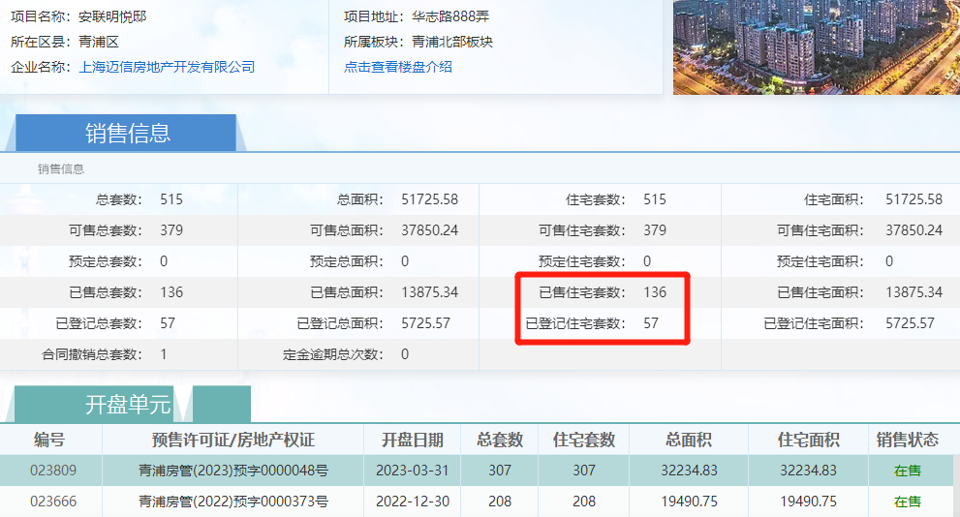Open the 上海迈信房地产开发有限公司 company link
The width and height of the screenshot is (960, 517).
pyautogui.click(x=167, y=67)
